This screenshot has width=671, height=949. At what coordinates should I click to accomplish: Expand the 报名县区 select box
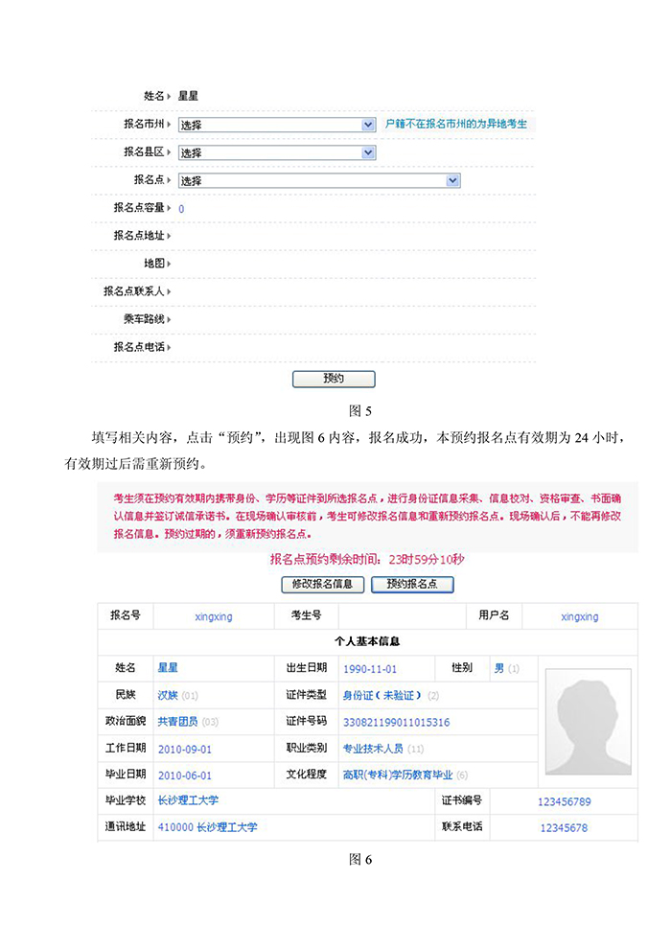click(276, 152)
